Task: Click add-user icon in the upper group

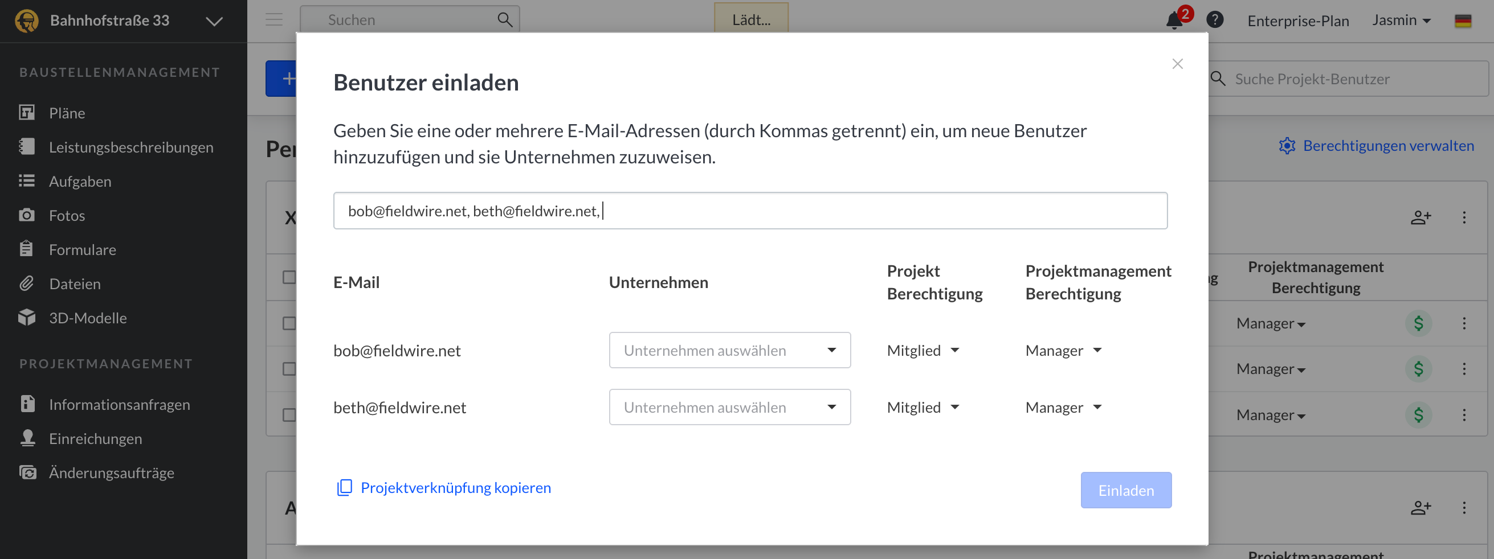Action: (x=1421, y=217)
